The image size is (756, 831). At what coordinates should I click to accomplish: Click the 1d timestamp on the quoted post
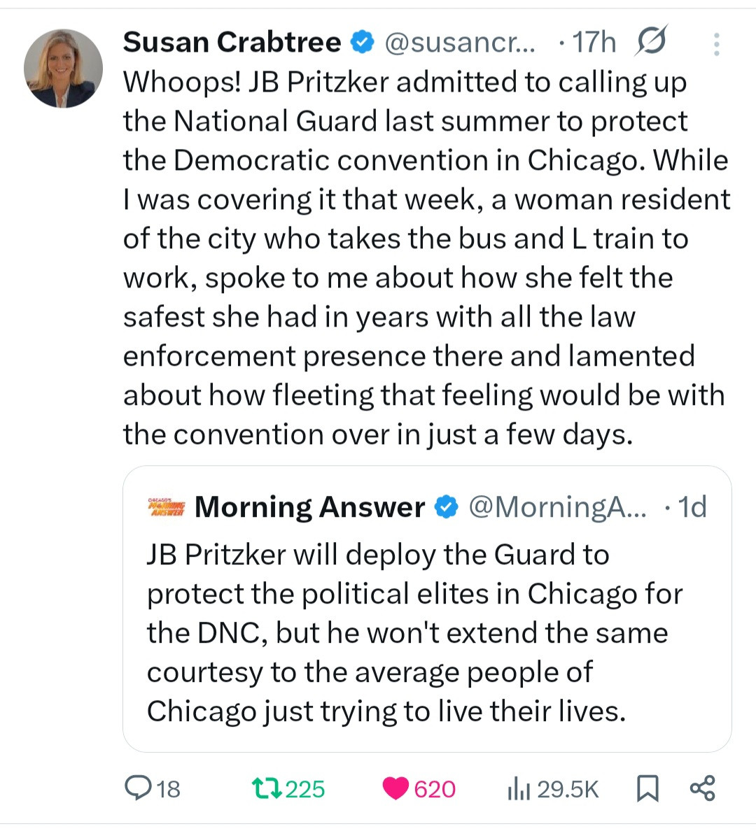(692, 507)
